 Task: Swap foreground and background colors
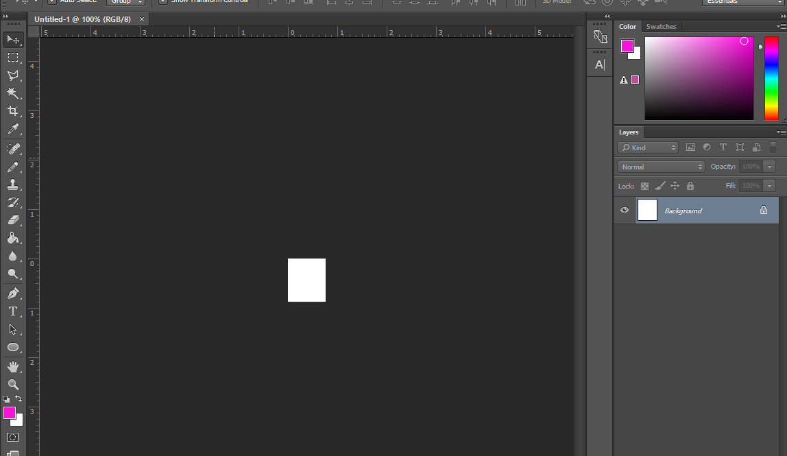19,398
